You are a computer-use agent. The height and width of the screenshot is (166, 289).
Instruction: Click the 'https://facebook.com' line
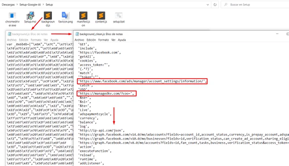(99, 53)
